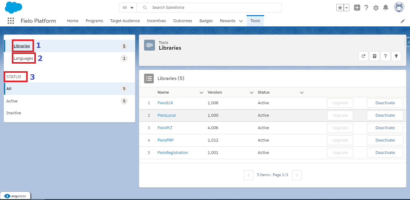Click the search magnifier icon

tap(145, 8)
